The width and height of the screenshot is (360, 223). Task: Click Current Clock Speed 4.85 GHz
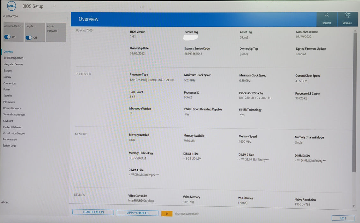pyautogui.click(x=301, y=81)
